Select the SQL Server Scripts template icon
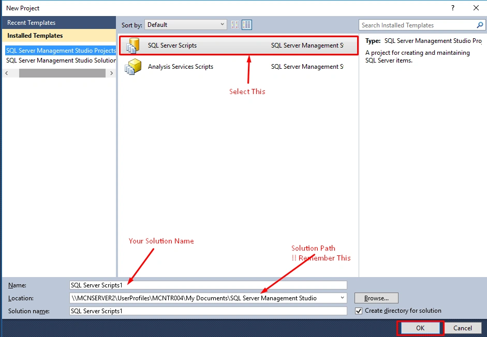The image size is (487, 337). [x=133, y=45]
